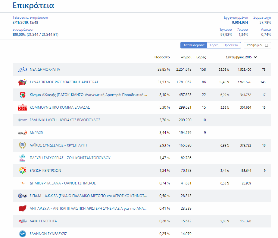Click the ΣΥΡΙΖΑ party logo icon
Image resolution: width=278 pixels, height=238 pixels.
click(x=23, y=82)
